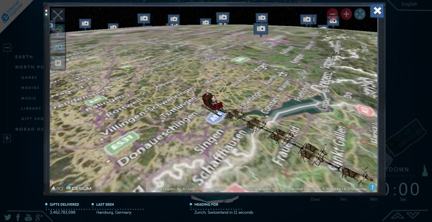Image resolution: width=432 pixels, height=222 pixels.
Task: Click the Schaffhausen map label
Action: [x=219, y=157]
